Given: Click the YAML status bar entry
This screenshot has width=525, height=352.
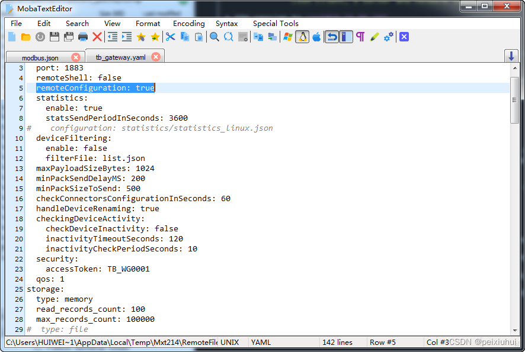Looking at the screenshot, I should (261, 343).
